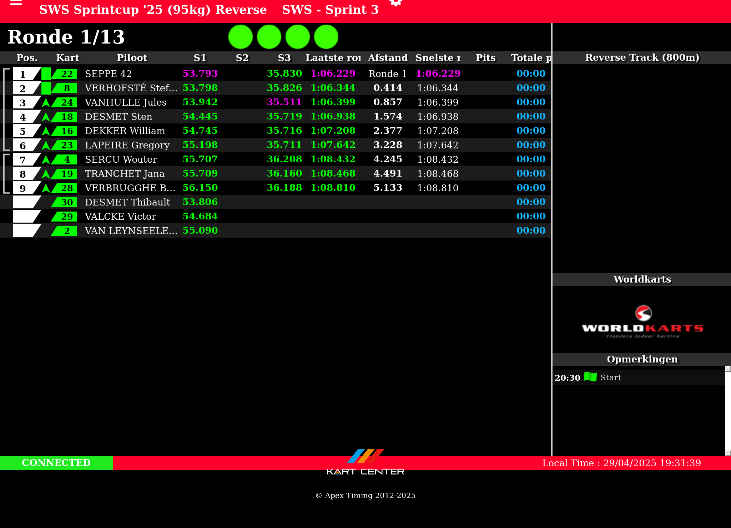Screen dimensions: 731x528
Task: Click the Opmerkingen panel header
Action: tap(642, 359)
